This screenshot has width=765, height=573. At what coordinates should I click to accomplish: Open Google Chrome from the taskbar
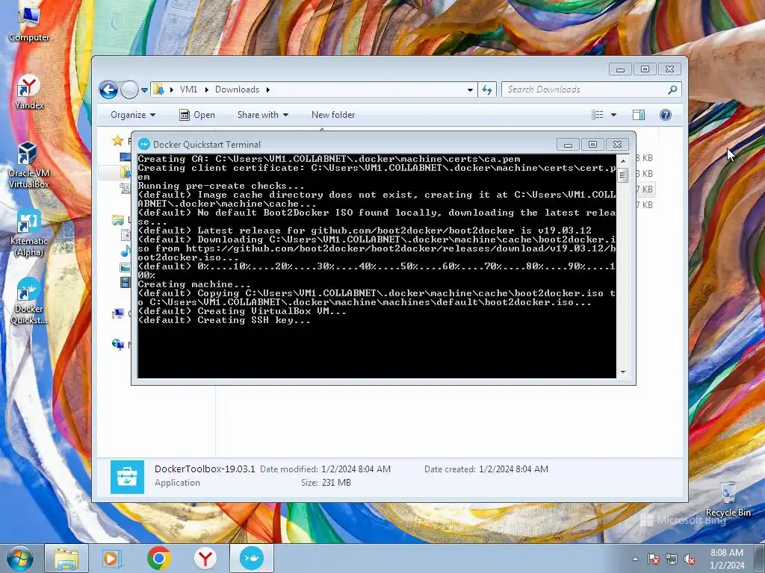click(158, 558)
